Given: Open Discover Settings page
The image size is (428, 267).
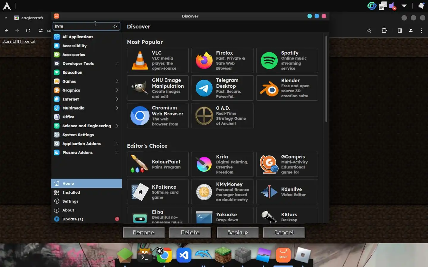Looking at the screenshot, I should tap(86, 201).
